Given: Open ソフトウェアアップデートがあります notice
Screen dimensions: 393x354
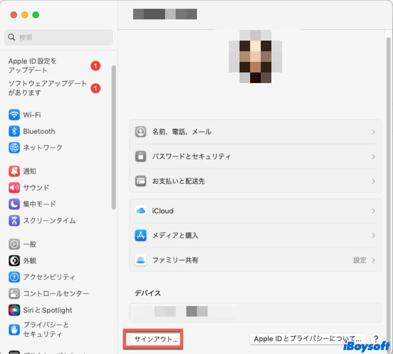Looking at the screenshot, I should 47,88.
